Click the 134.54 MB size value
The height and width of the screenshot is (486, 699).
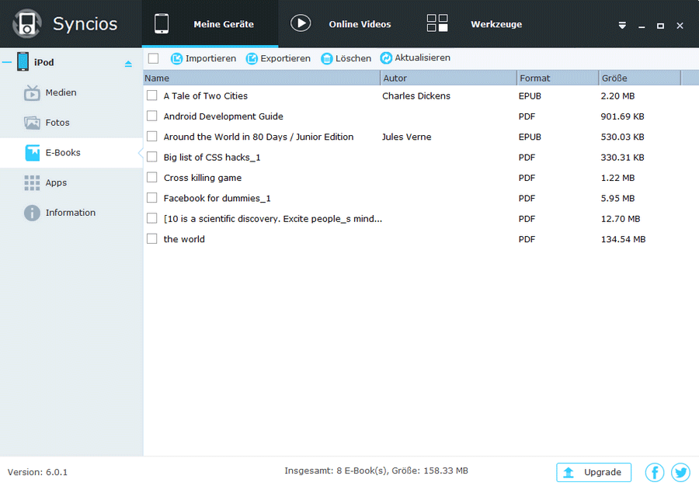click(x=623, y=239)
